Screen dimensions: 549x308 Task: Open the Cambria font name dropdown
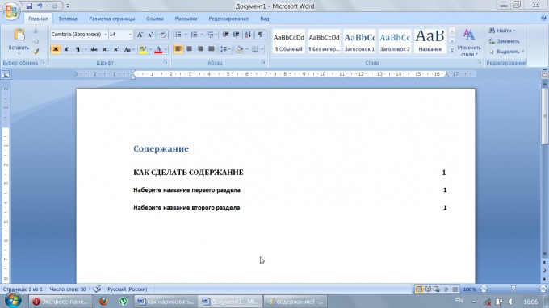click(x=79, y=34)
